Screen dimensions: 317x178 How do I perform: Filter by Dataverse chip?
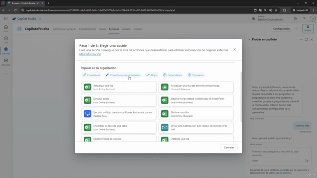196,75
